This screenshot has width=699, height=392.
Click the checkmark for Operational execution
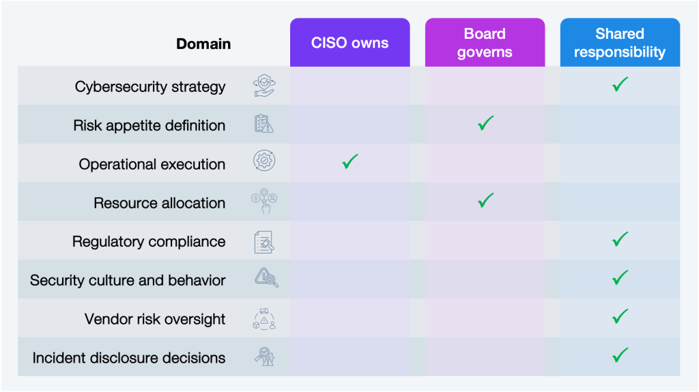(x=350, y=162)
